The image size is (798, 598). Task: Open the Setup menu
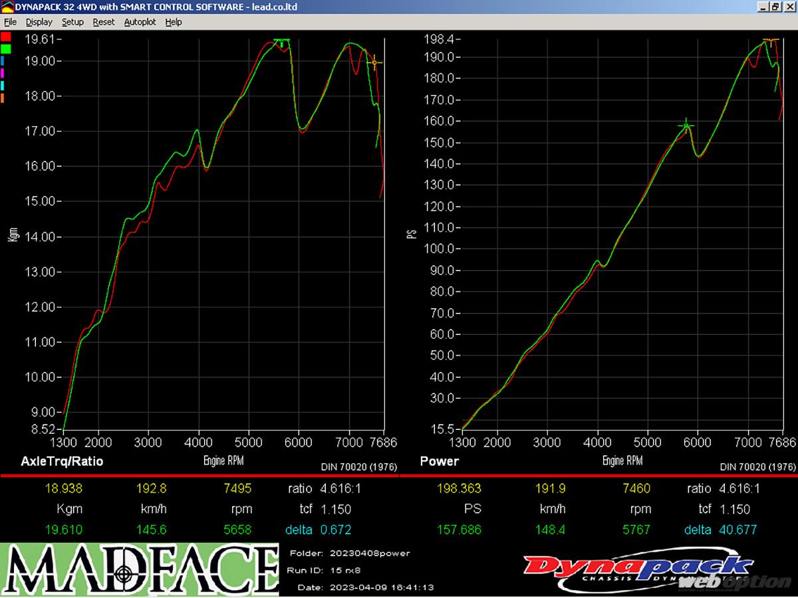(72, 22)
